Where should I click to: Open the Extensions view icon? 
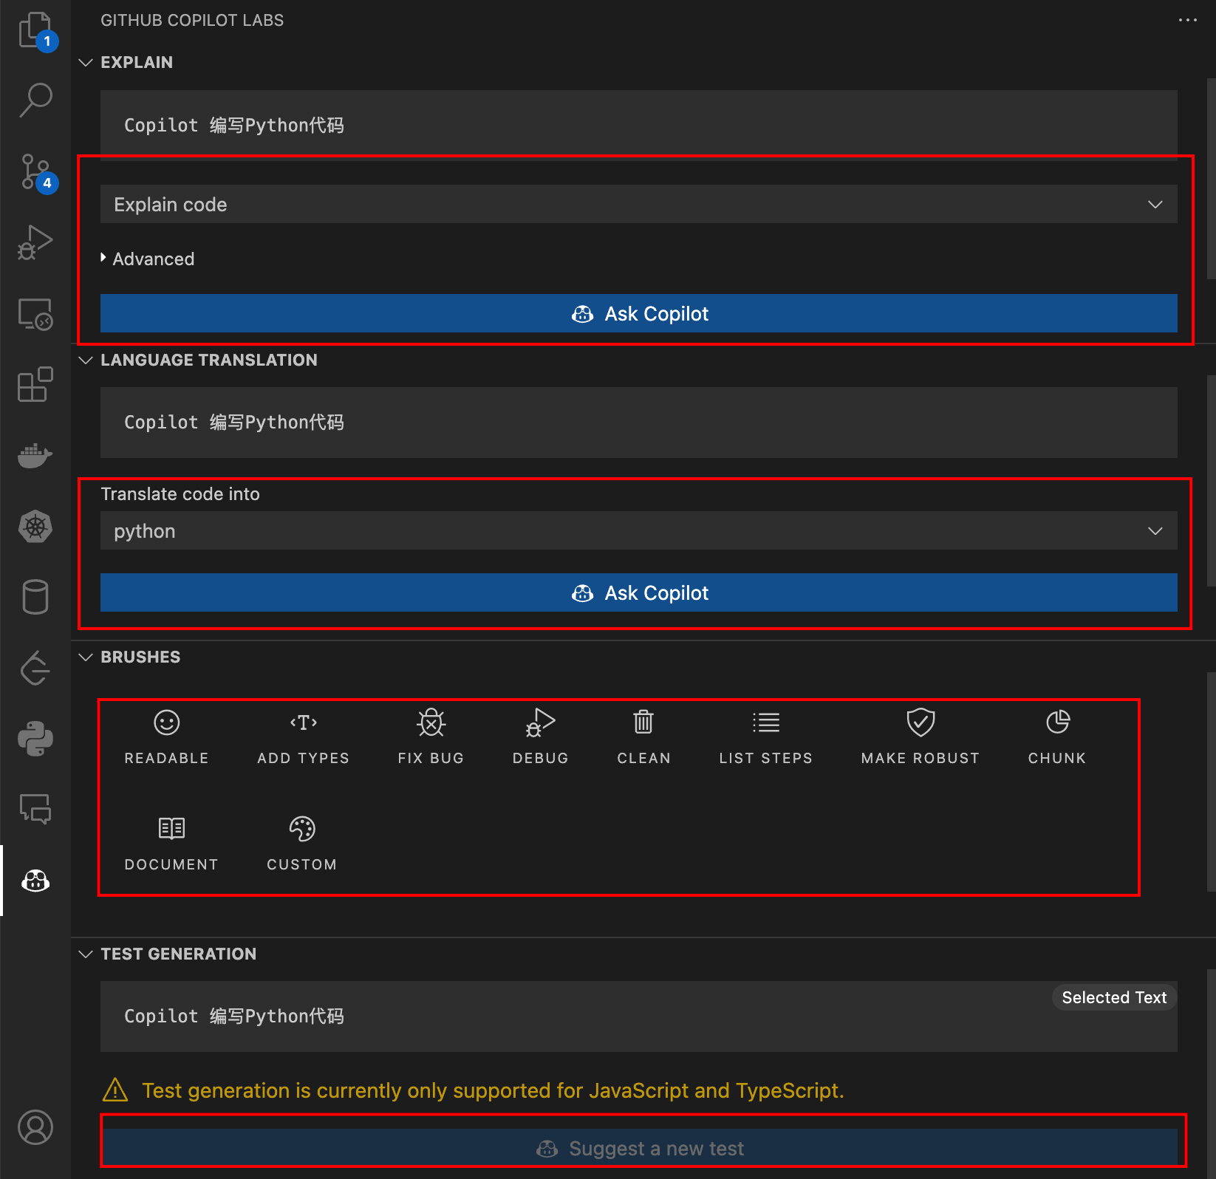(35, 385)
